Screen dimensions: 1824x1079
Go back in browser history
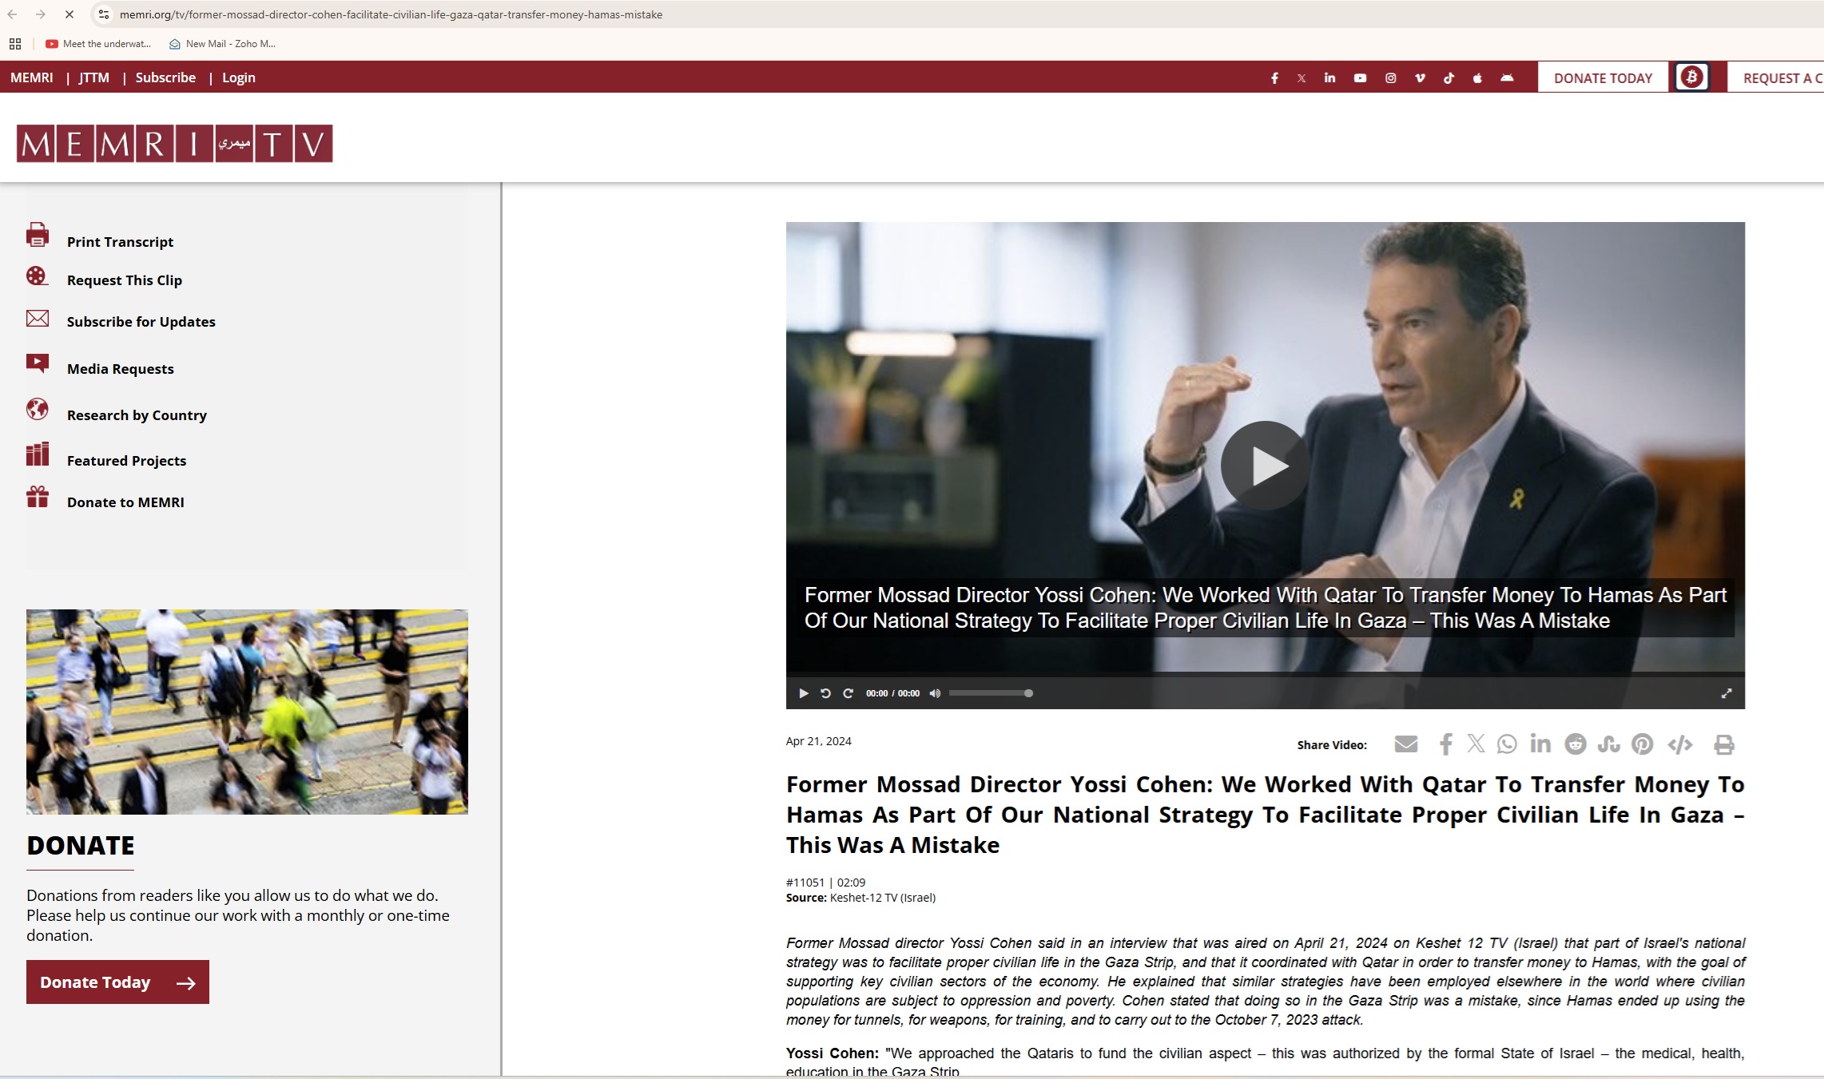coord(13,14)
